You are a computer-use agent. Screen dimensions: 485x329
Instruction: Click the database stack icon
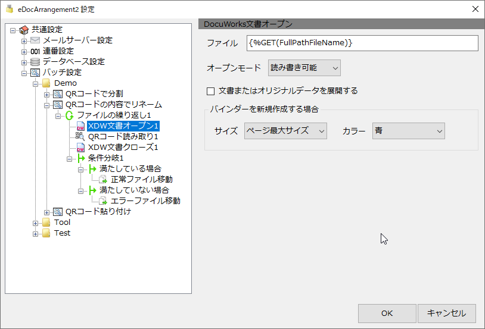point(35,62)
